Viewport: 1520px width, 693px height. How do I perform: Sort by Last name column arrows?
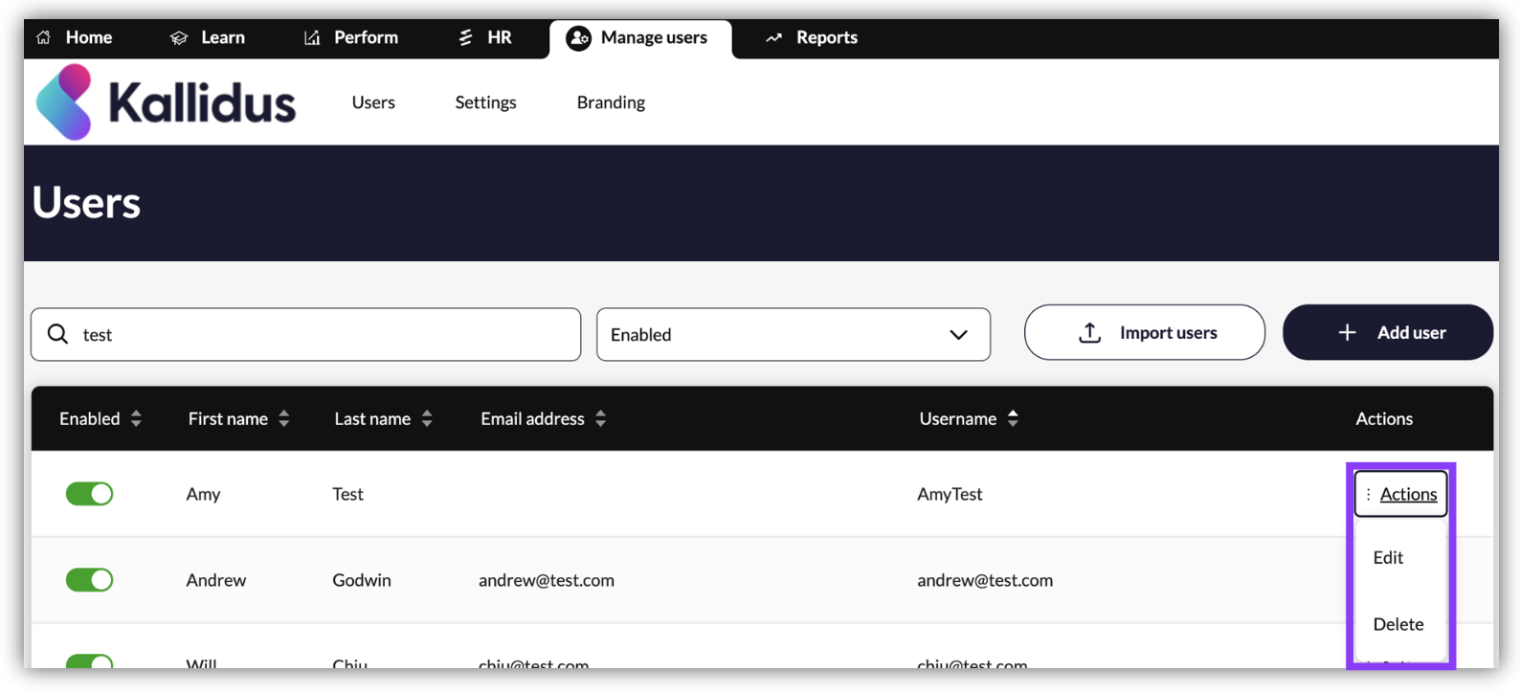(427, 418)
